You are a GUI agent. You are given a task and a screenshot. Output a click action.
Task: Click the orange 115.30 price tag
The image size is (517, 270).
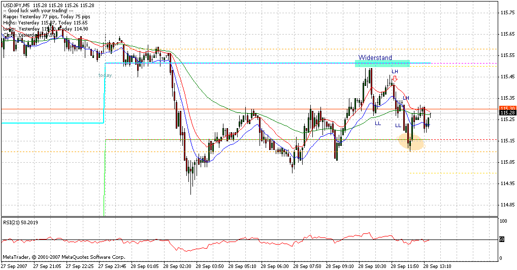pos(507,109)
